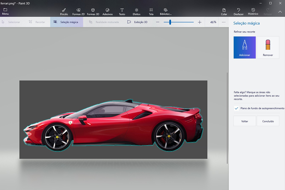Minimize the Paint 3D window
This screenshot has width=285, height=190.
[261, 3]
